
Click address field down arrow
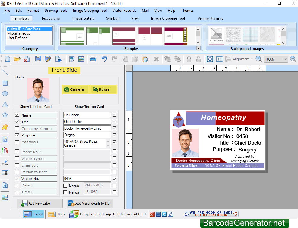coord(108,145)
